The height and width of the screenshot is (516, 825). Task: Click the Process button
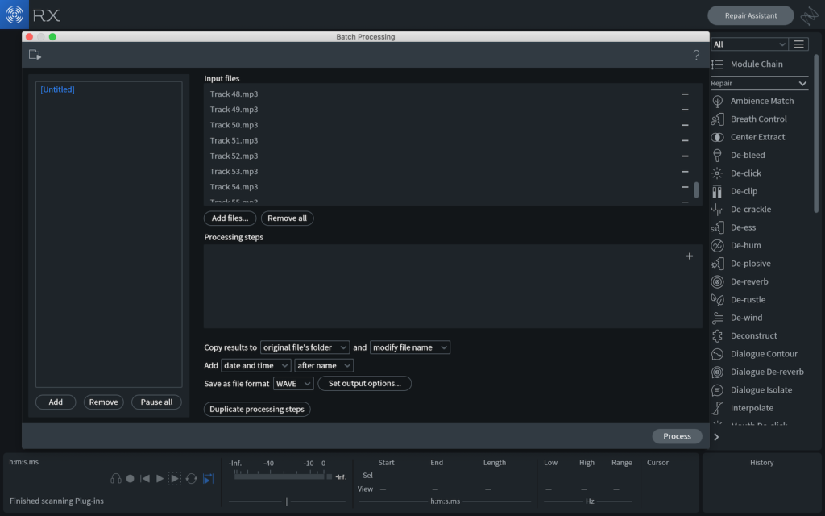(677, 436)
